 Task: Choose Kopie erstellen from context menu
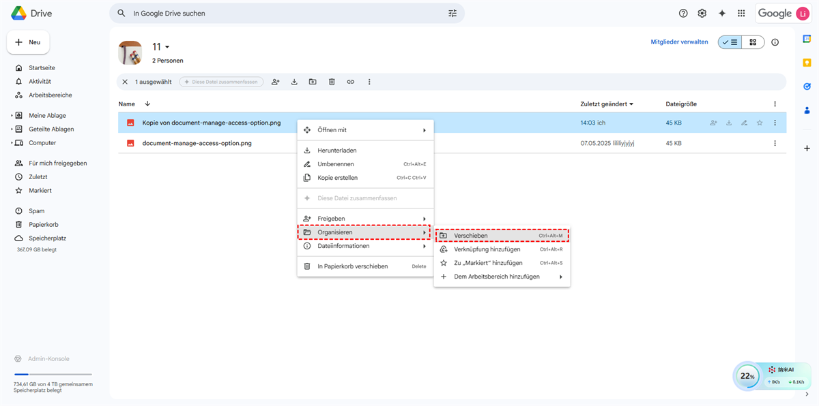click(365, 178)
